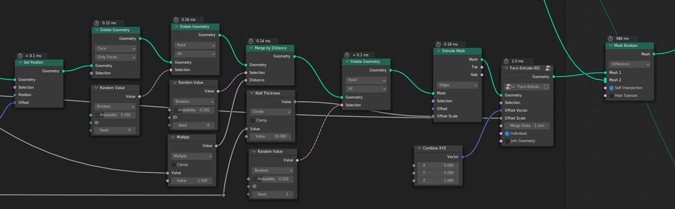Disable the Individual option in Face Extrude.001
675x209 pixels.
point(507,133)
